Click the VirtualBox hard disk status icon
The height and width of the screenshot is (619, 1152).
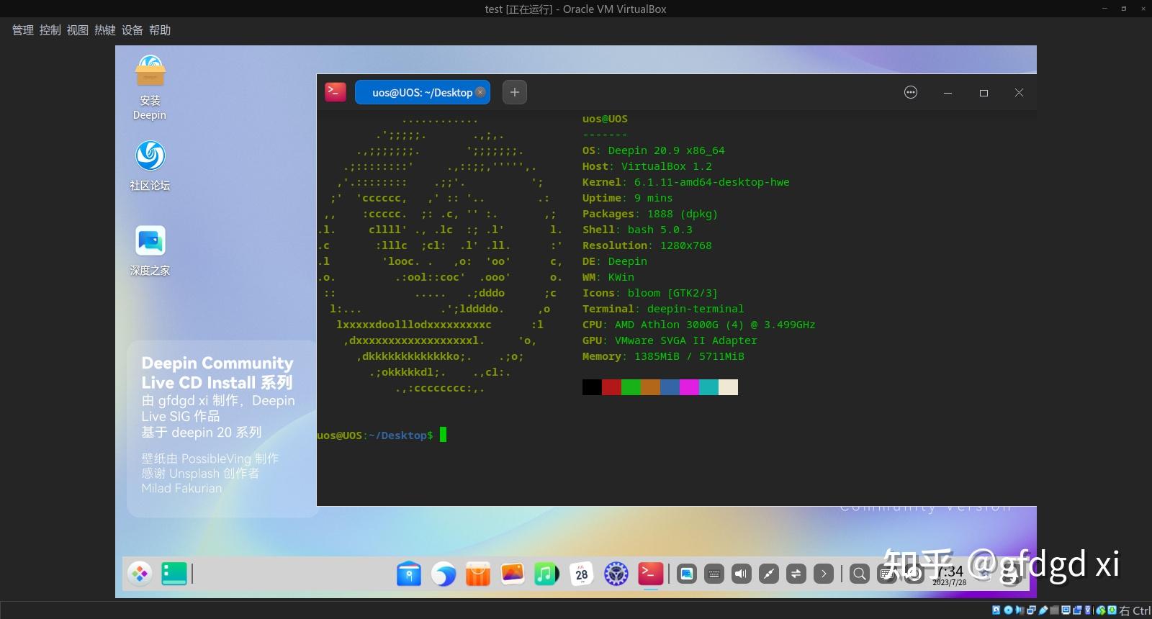pos(996,610)
